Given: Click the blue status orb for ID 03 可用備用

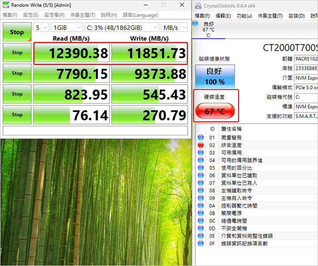Looking at the screenshot, I should tap(201, 153).
